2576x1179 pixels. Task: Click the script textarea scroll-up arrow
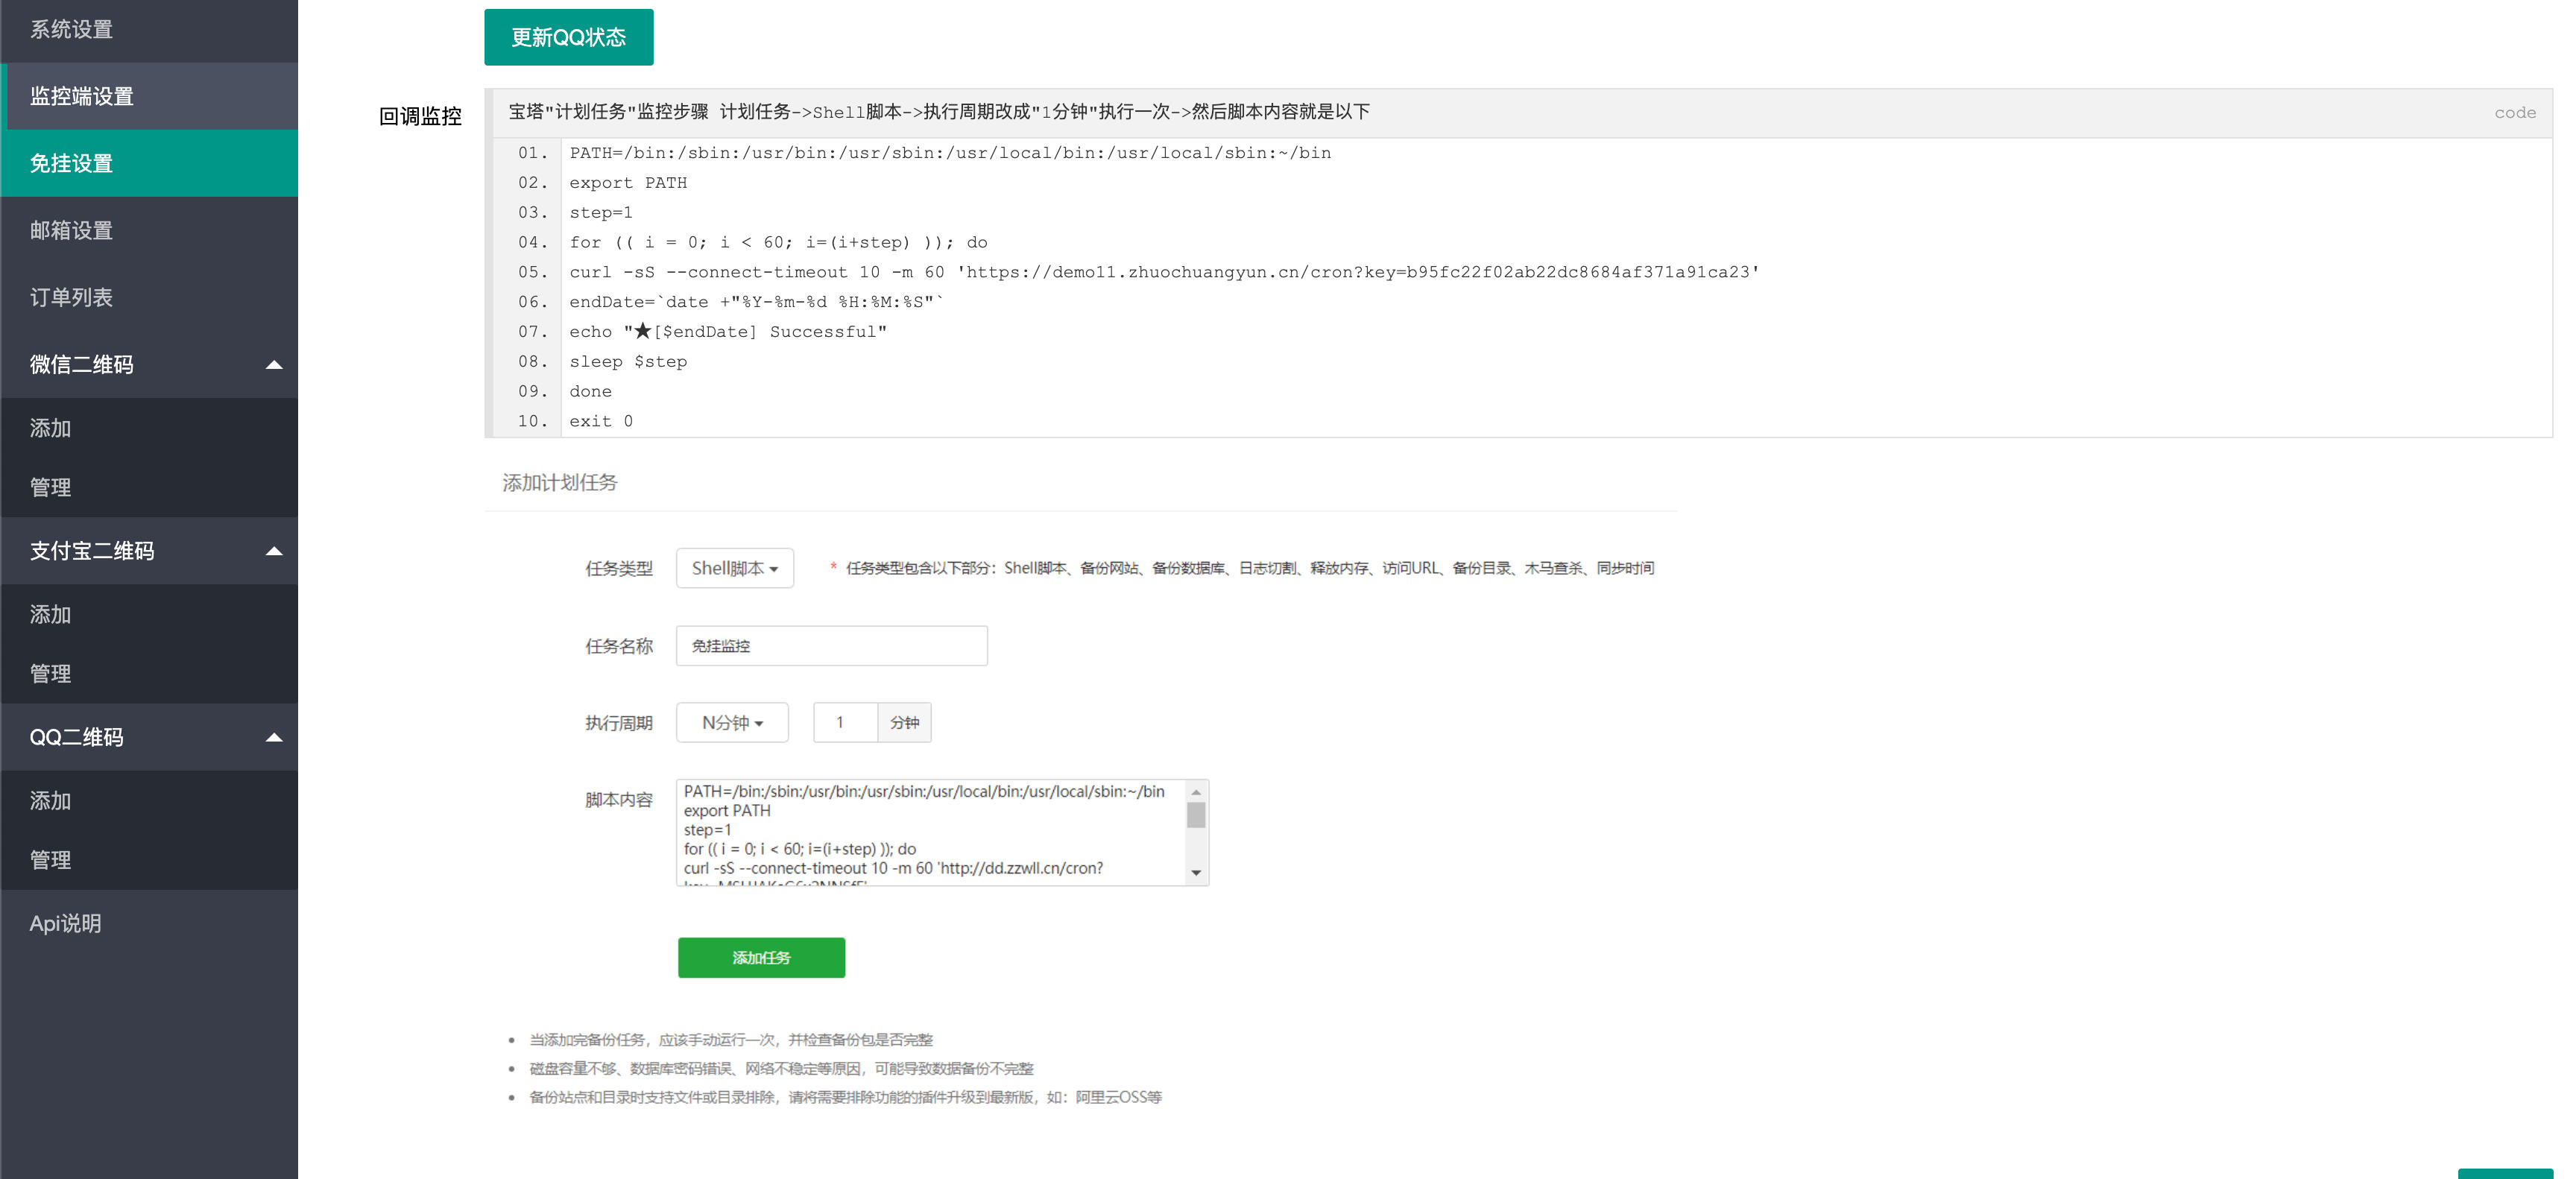(1196, 792)
